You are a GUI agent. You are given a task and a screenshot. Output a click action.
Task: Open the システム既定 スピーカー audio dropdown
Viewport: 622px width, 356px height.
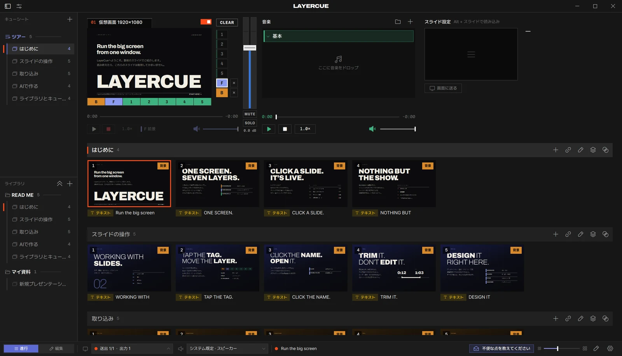click(x=227, y=349)
